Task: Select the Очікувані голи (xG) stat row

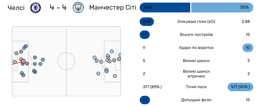Action: click(197, 22)
